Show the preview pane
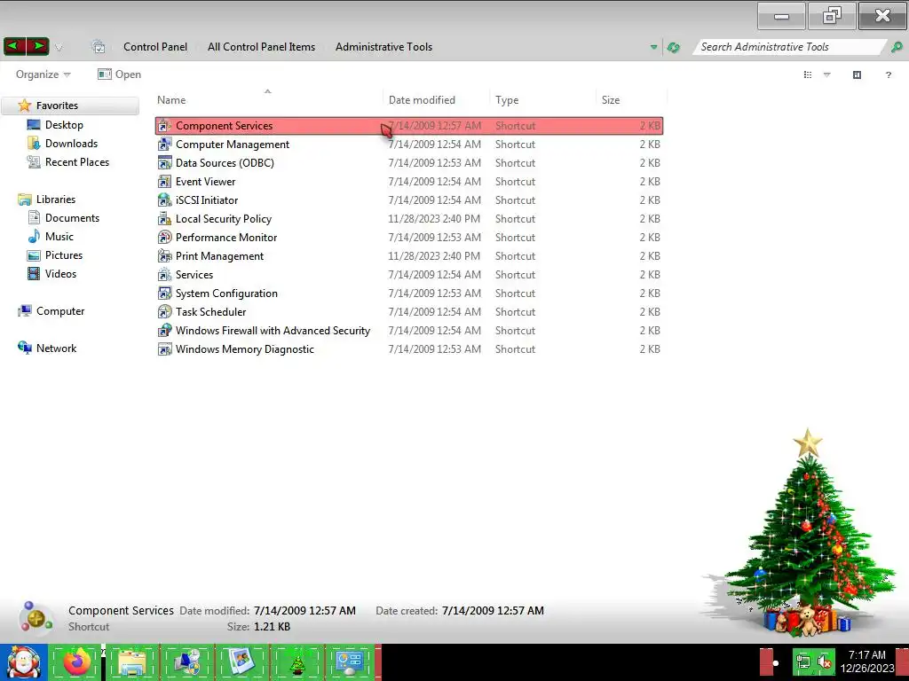 pos(857,74)
